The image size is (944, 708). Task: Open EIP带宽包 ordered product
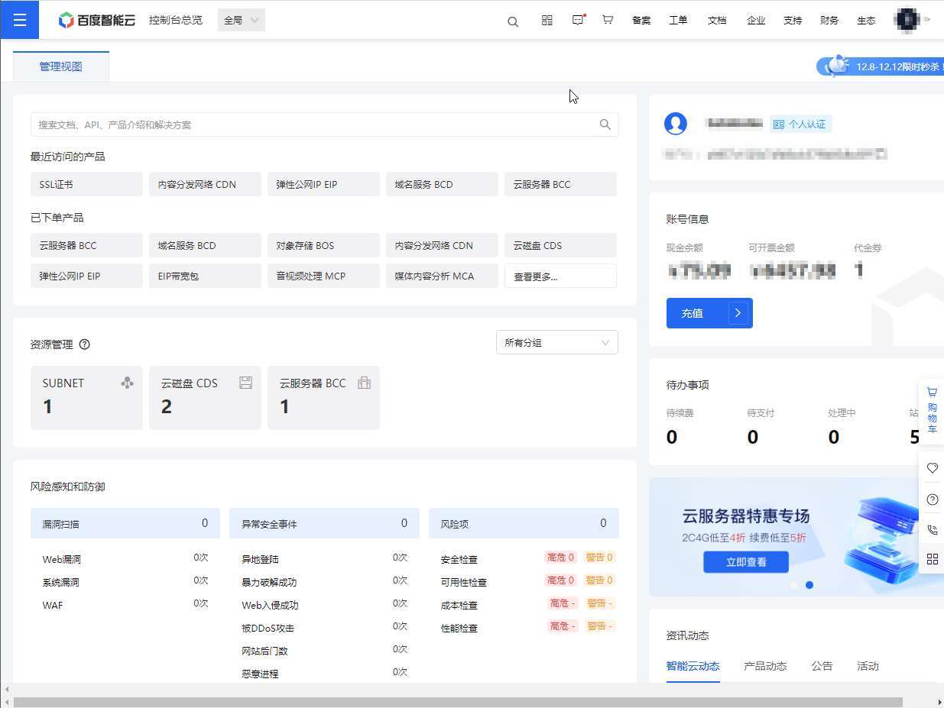205,276
